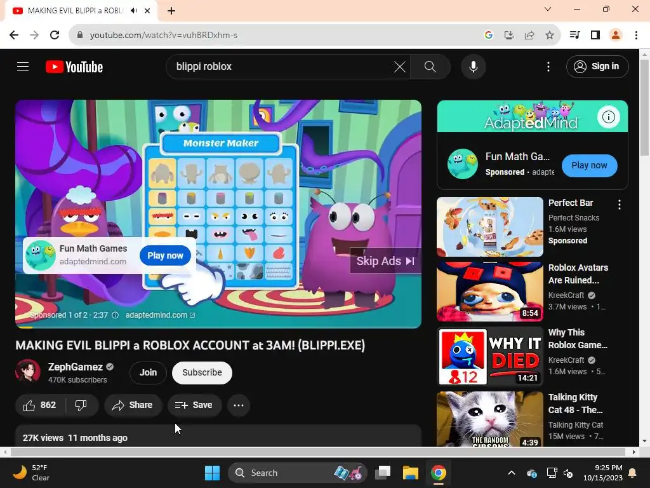The height and width of the screenshot is (488, 650).
Task: Go to YouTube home via logo
Action: click(74, 67)
